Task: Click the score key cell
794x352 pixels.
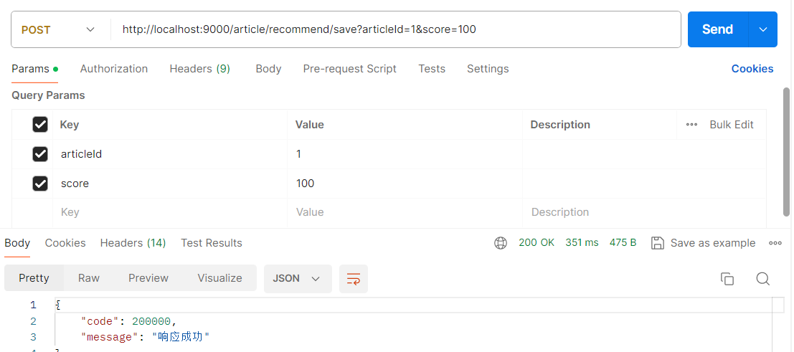Action: click(170, 184)
